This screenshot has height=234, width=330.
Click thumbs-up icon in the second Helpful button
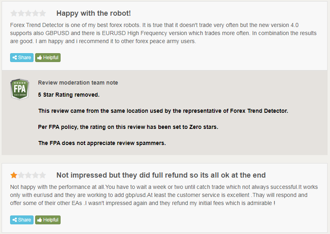[x=40, y=220]
